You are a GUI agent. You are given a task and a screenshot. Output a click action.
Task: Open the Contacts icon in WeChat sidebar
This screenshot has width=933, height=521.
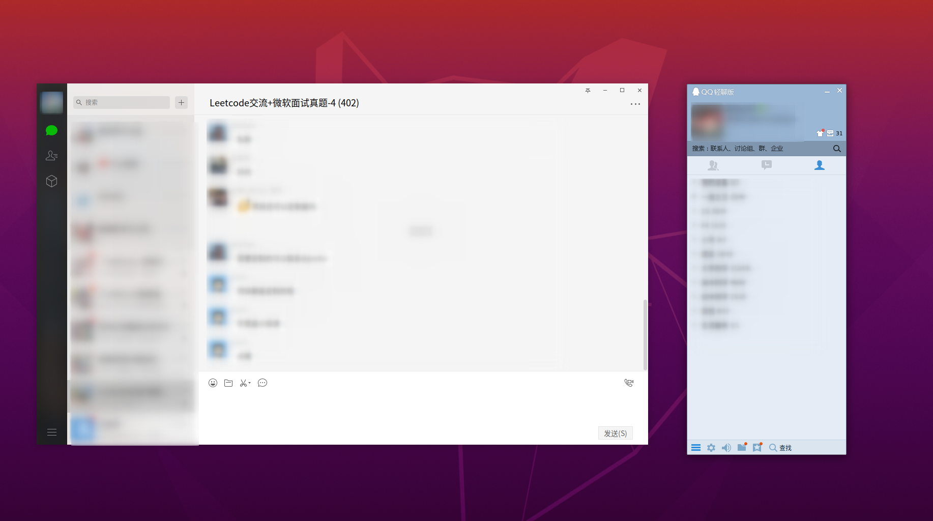click(51, 156)
